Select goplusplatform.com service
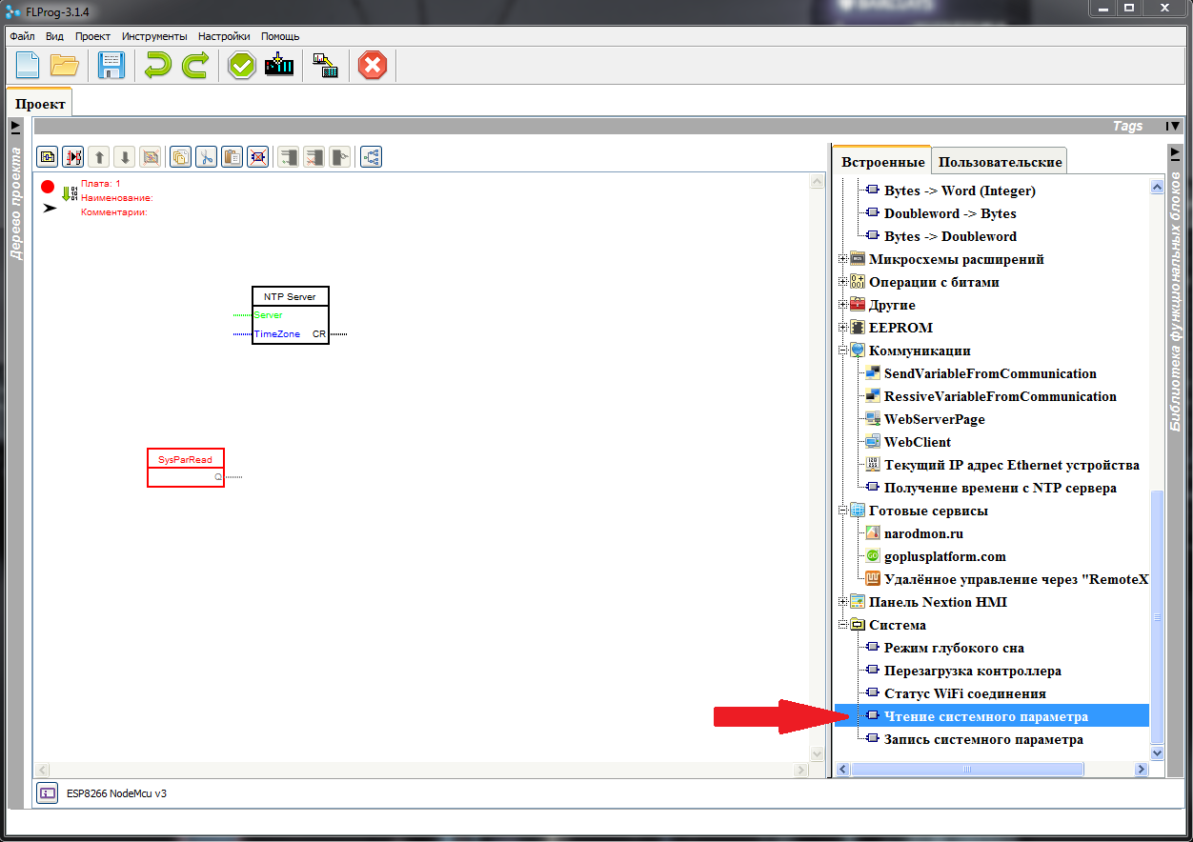The height and width of the screenshot is (842, 1193). click(945, 556)
